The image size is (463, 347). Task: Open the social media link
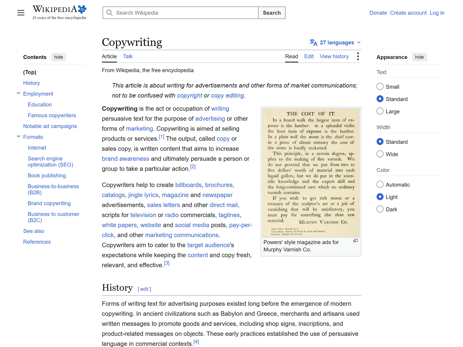pos(192,225)
